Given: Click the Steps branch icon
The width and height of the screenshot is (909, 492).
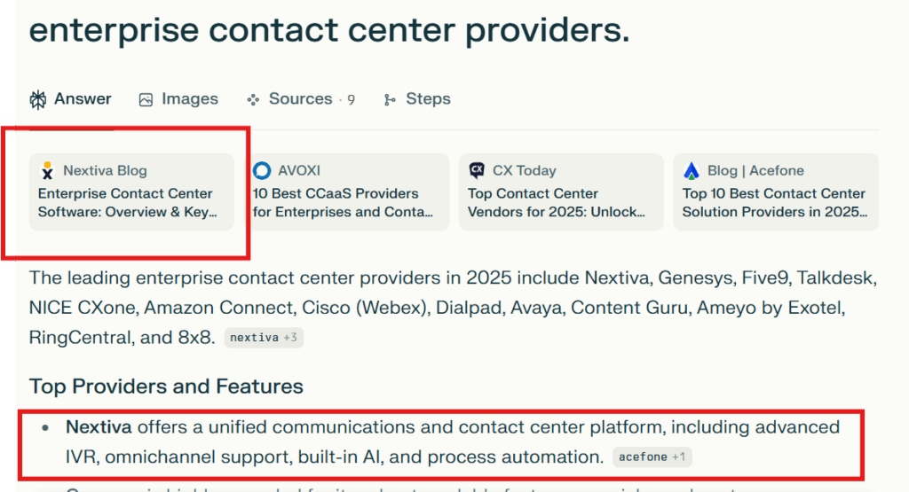Looking at the screenshot, I should click(x=390, y=99).
